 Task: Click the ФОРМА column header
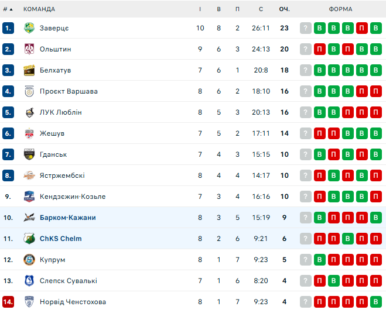[340, 9]
